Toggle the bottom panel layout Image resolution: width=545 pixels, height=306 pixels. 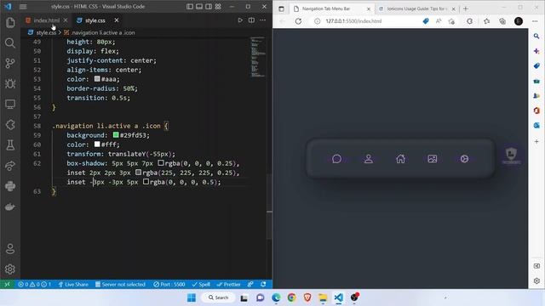click(x=199, y=7)
